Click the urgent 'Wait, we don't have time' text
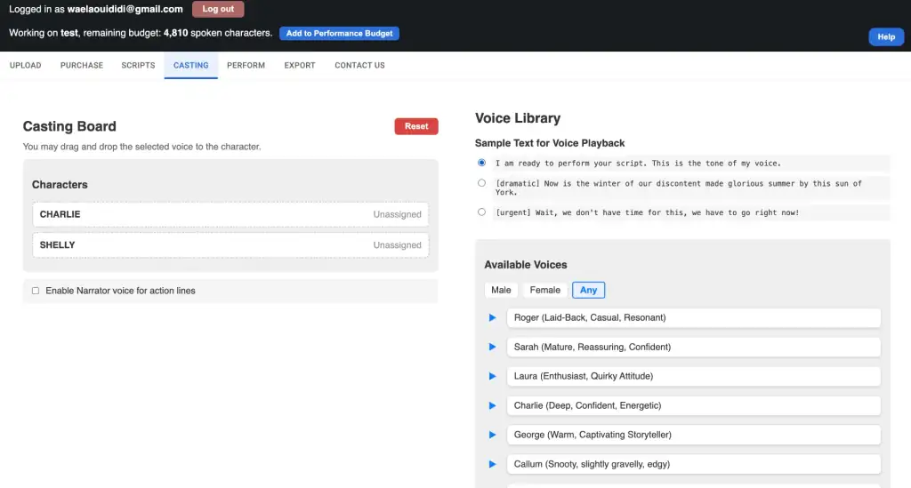 click(648, 212)
